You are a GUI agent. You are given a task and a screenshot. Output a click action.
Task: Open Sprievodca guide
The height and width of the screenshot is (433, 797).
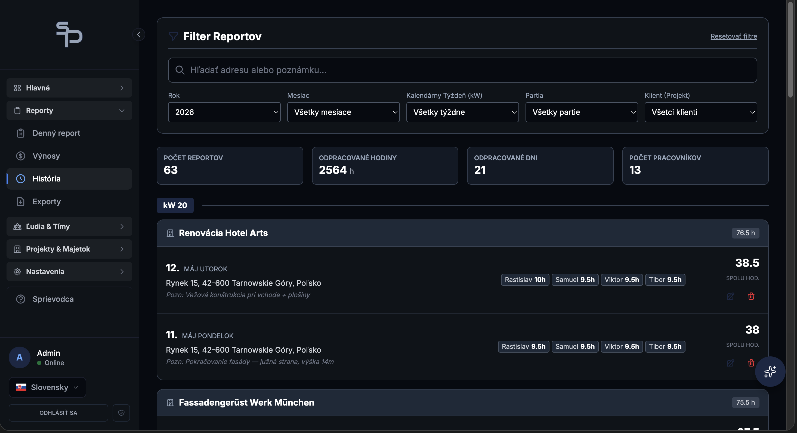(x=69, y=299)
